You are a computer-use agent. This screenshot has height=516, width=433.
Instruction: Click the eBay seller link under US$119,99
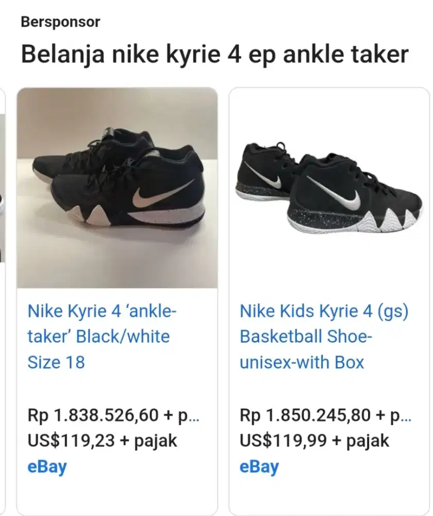(259, 467)
